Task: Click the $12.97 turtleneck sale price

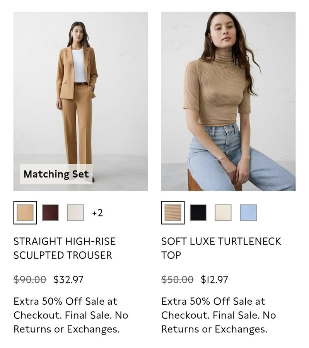Action: click(x=214, y=280)
